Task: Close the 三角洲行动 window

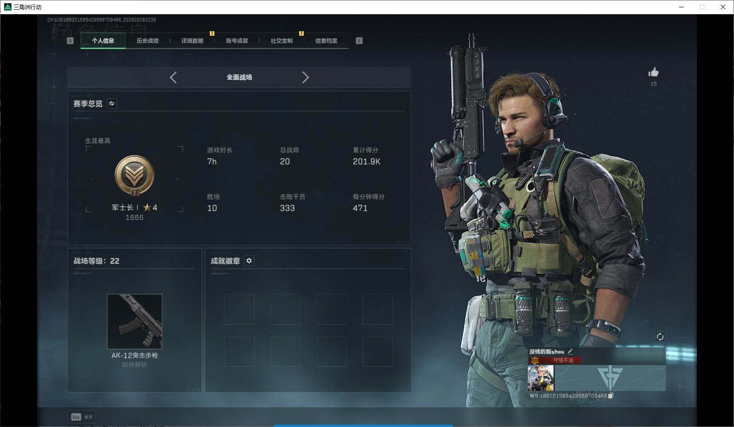Action: (723, 7)
